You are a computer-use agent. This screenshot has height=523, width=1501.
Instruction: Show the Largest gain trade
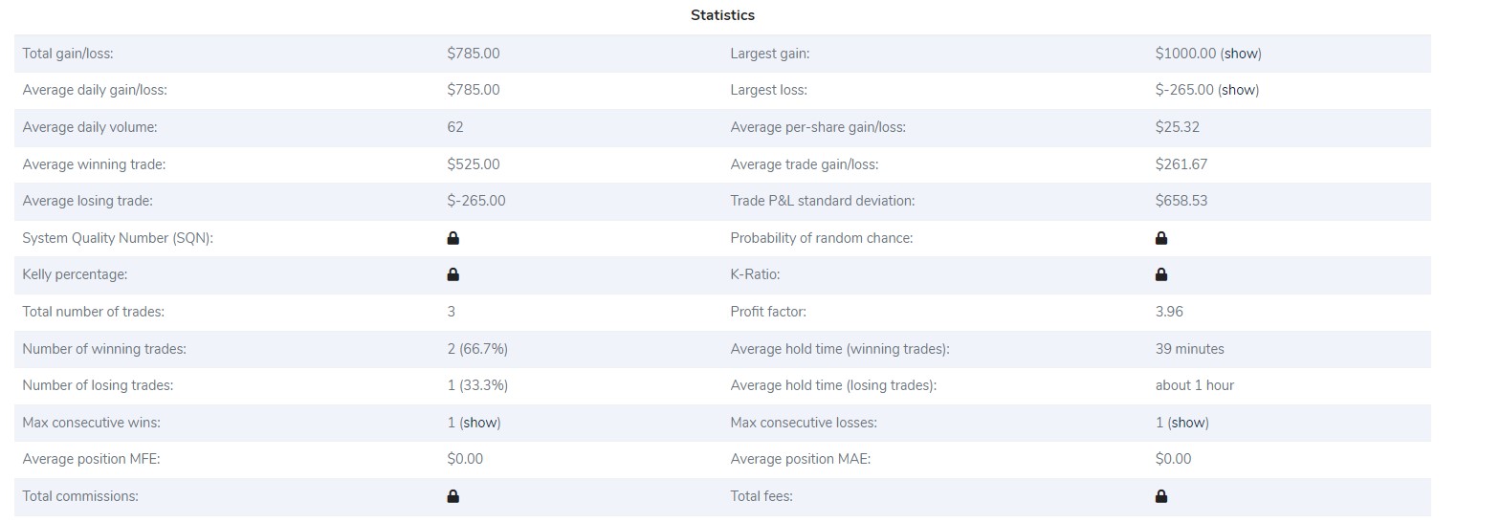pyautogui.click(x=1241, y=54)
